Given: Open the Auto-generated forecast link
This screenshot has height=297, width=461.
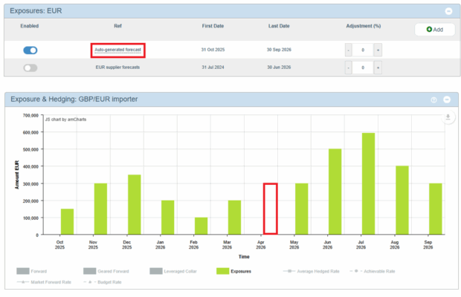Looking at the screenshot, I should point(117,50).
